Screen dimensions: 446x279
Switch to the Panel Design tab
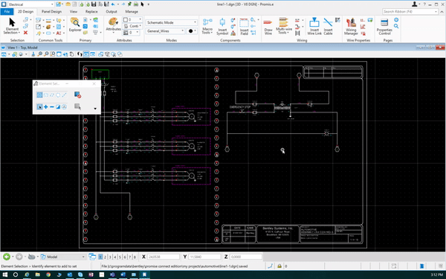point(51,12)
